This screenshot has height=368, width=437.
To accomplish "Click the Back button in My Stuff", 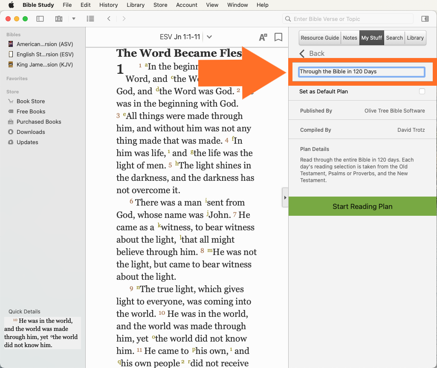I will (x=312, y=53).
